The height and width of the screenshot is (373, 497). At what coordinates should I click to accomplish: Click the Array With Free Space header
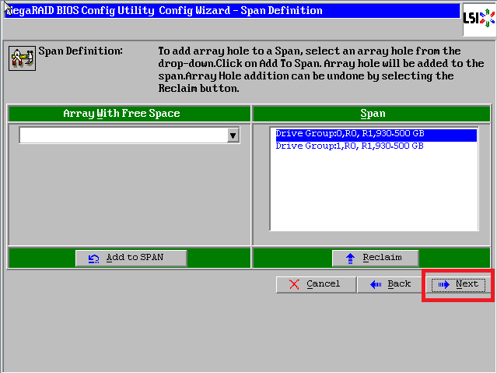[121, 114]
